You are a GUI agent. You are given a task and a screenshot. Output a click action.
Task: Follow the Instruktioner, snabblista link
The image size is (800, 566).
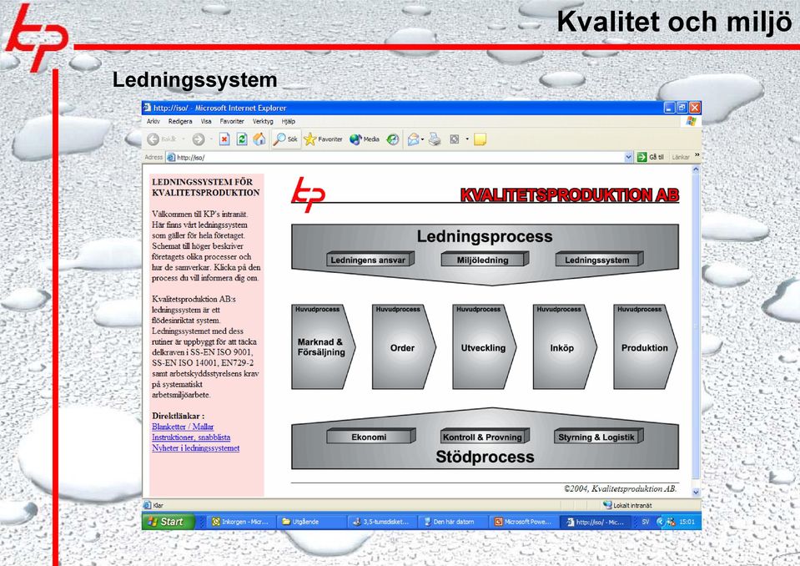click(x=191, y=437)
